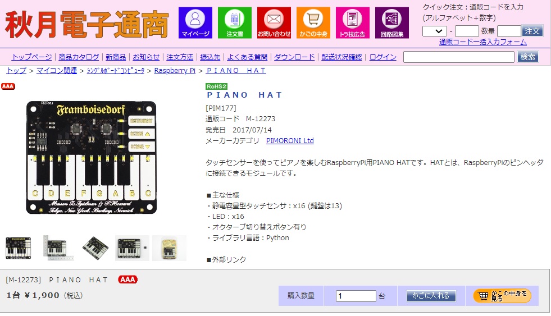Select the angled board view thumbnail
The height and width of the screenshot is (316, 551).
coord(95,248)
